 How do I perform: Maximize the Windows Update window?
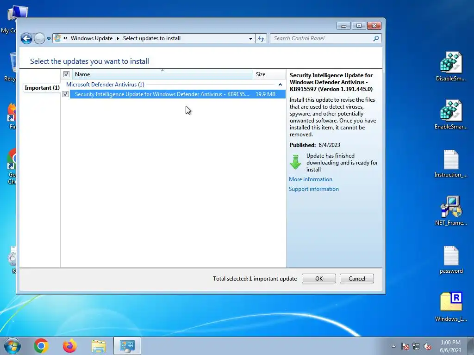coord(359,26)
